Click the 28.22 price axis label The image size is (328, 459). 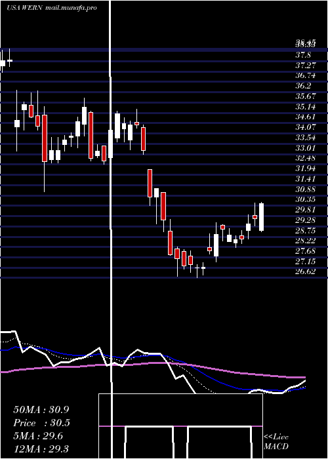(x=306, y=241)
